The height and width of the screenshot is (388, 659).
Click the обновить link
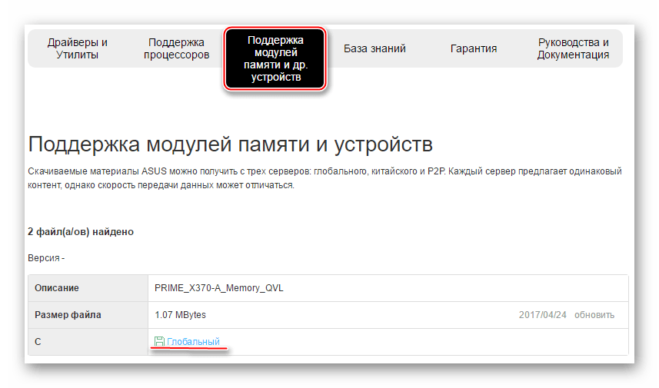[595, 315]
